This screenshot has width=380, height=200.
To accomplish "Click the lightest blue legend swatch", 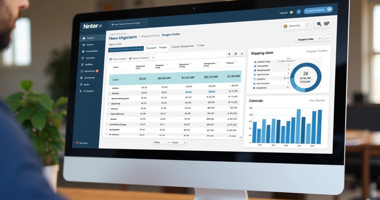I will pos(254,79).
